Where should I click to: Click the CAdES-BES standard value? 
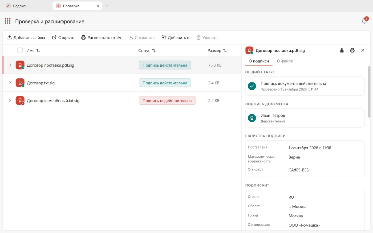(298, 170)
